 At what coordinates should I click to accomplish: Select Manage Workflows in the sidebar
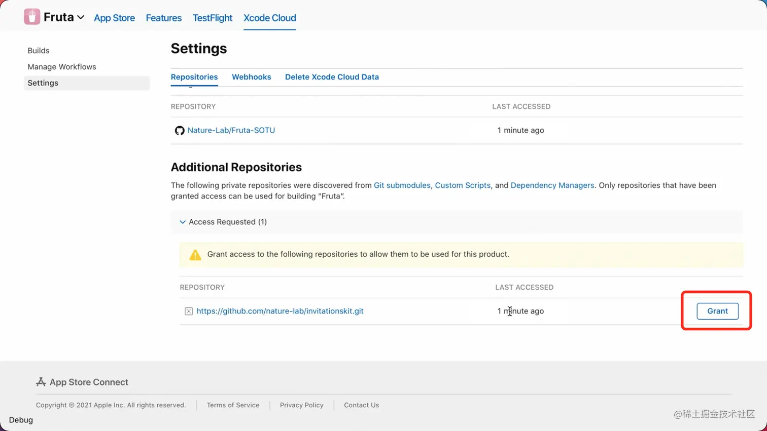click(62, 67)
